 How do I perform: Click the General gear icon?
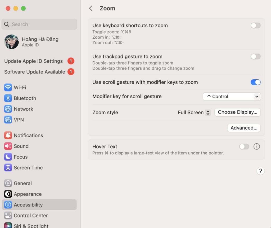coord(8,183)
